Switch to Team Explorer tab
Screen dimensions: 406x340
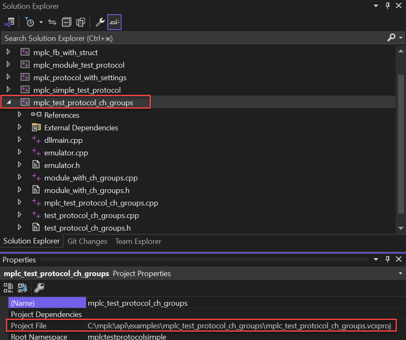pyautogui.click(x=138, y=241)
